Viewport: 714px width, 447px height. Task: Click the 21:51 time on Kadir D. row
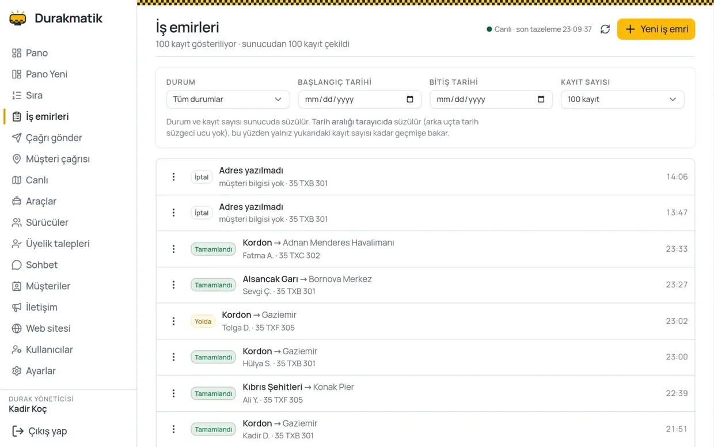(677, 429)
